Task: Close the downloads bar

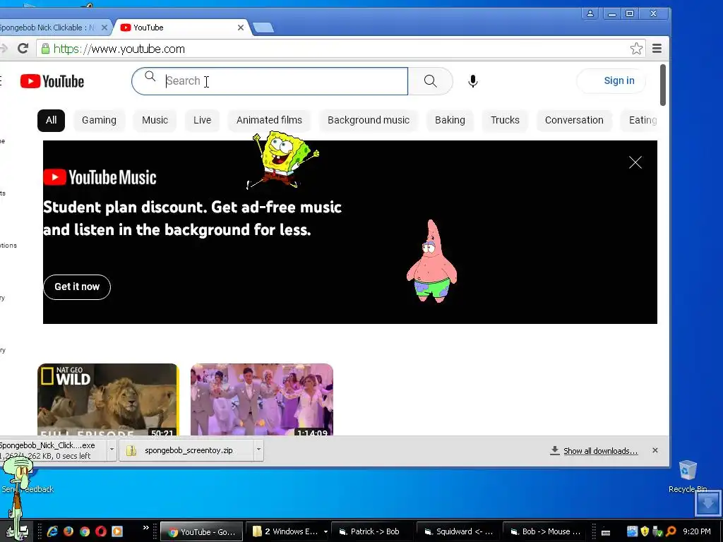Action: point(655,450)
